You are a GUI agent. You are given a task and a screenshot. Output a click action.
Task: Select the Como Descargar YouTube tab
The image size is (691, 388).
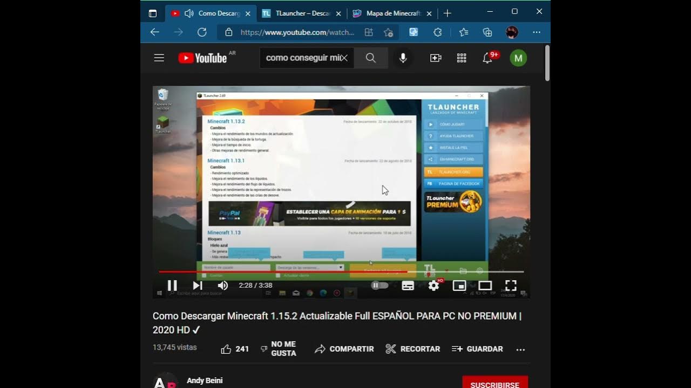pyautogui.click(x=211, y=13)
